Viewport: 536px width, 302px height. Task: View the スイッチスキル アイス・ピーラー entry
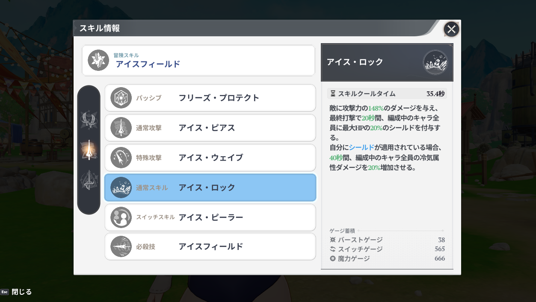210,217
